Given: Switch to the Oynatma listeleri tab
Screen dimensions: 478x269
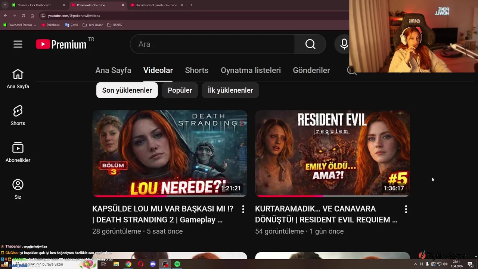Looking at the screenshot, I should pos(251,70).
